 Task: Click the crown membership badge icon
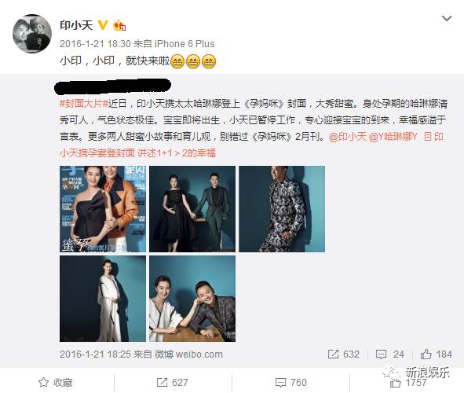pyautogui.click(x=119, y=25)
